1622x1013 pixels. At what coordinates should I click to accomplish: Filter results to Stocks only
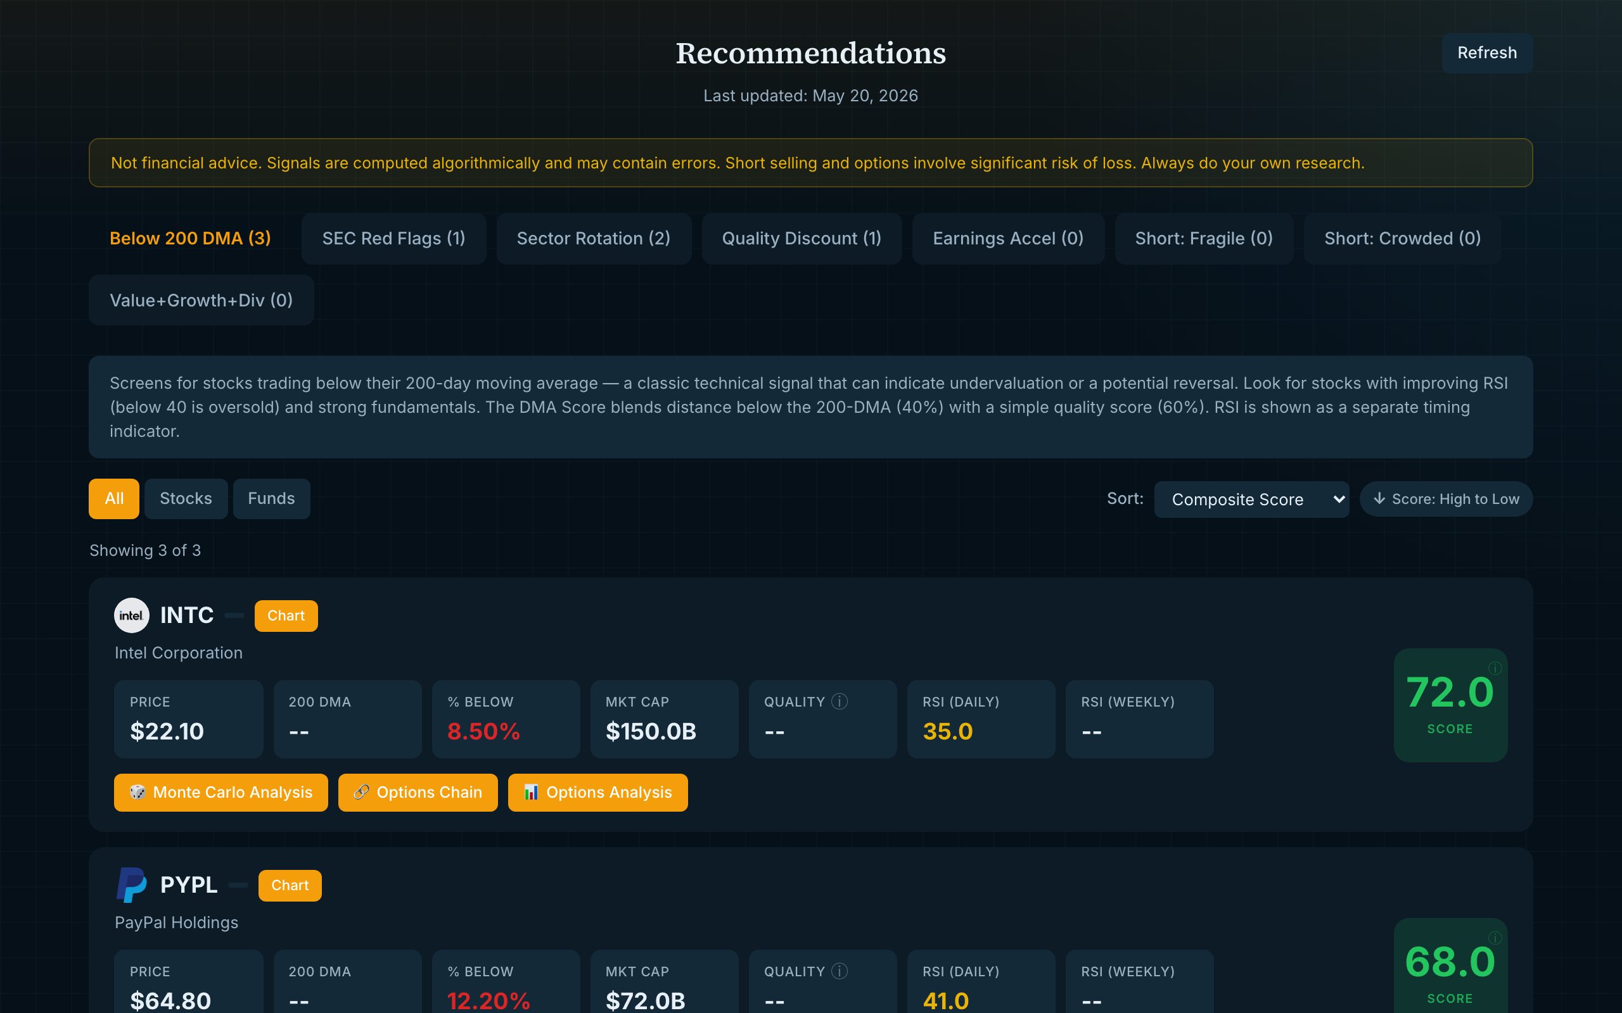(186, 498)
